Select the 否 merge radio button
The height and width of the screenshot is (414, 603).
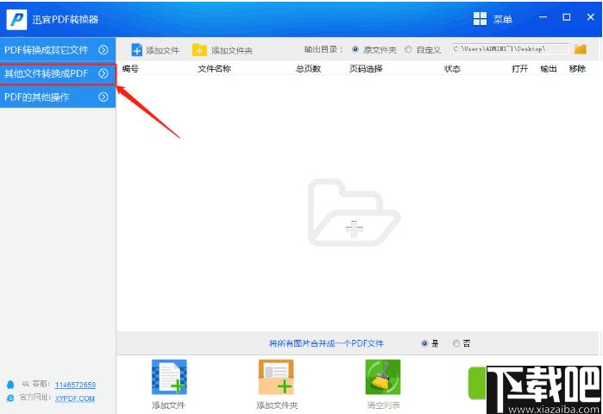click(x=456, y=343)
